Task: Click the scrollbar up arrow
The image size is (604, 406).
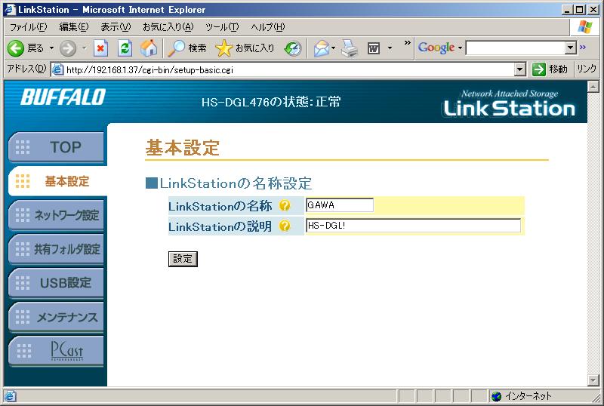Action: pos(593,87)
